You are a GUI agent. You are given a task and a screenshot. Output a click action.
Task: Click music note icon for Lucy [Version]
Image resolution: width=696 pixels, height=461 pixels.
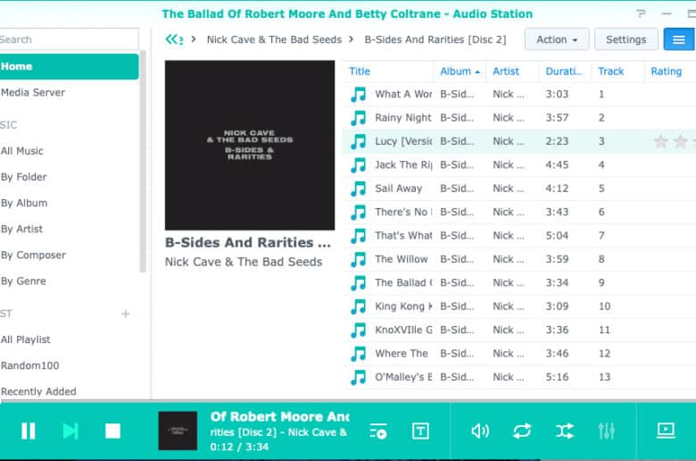point(358,141)
